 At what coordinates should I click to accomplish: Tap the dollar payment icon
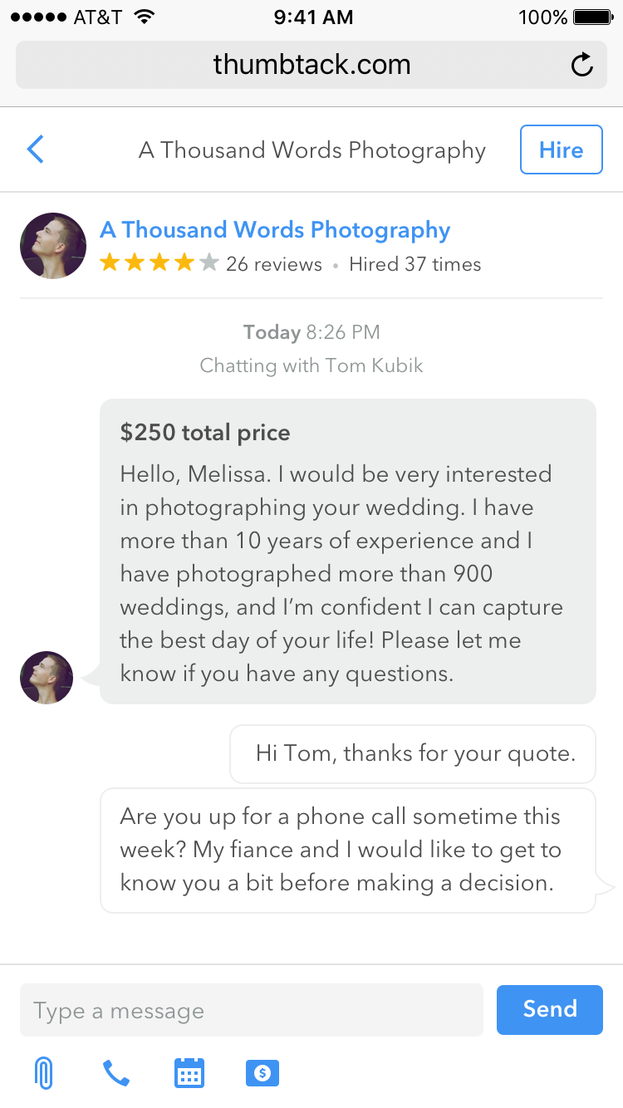[262, 1073]
